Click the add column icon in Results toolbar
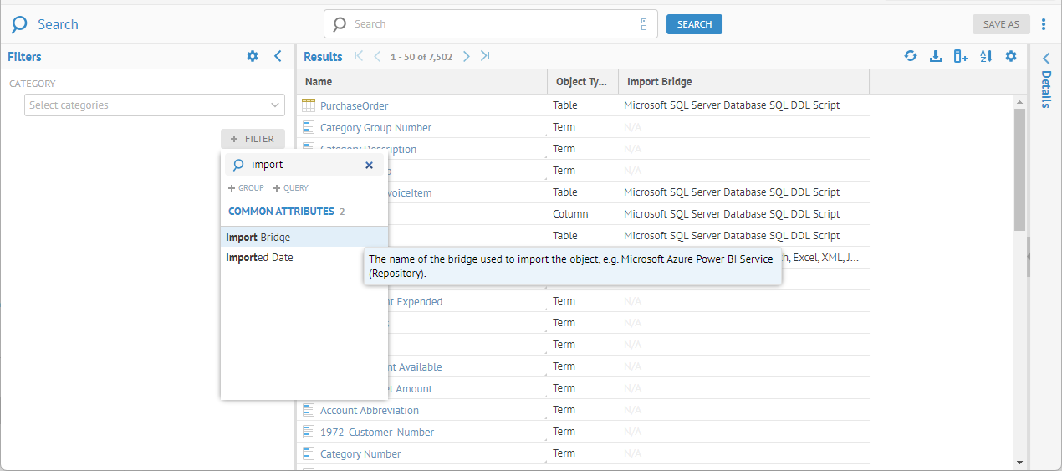1062x471 pixels. (x=961, y=56)
